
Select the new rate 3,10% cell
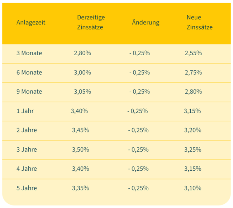coord(192,188)
